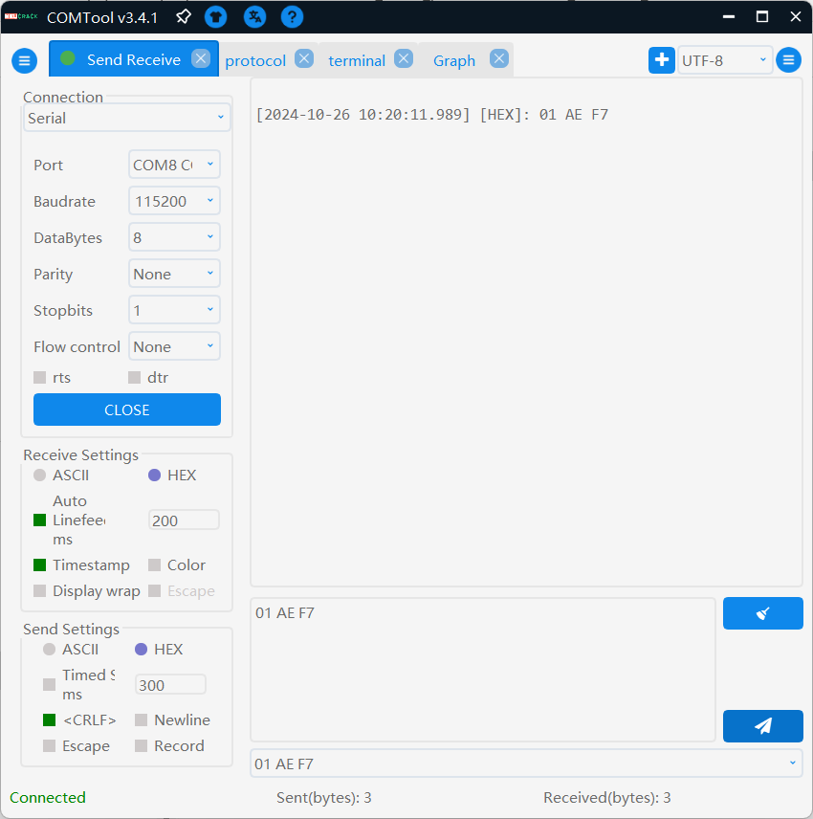813x819 pixels.
Task: Toggle the rts checkbox
Action: 39,378
